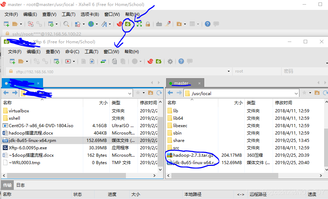Sort local files by 类型 column
Image resolution: width=328 pixels, height=199 pixels.
tap(116, 103)
